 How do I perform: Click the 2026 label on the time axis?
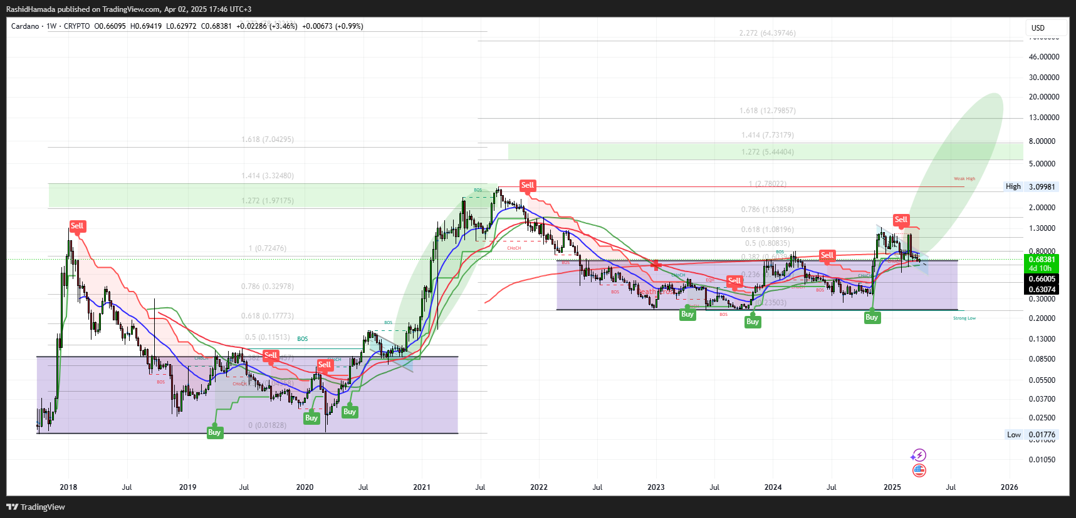1010,487
